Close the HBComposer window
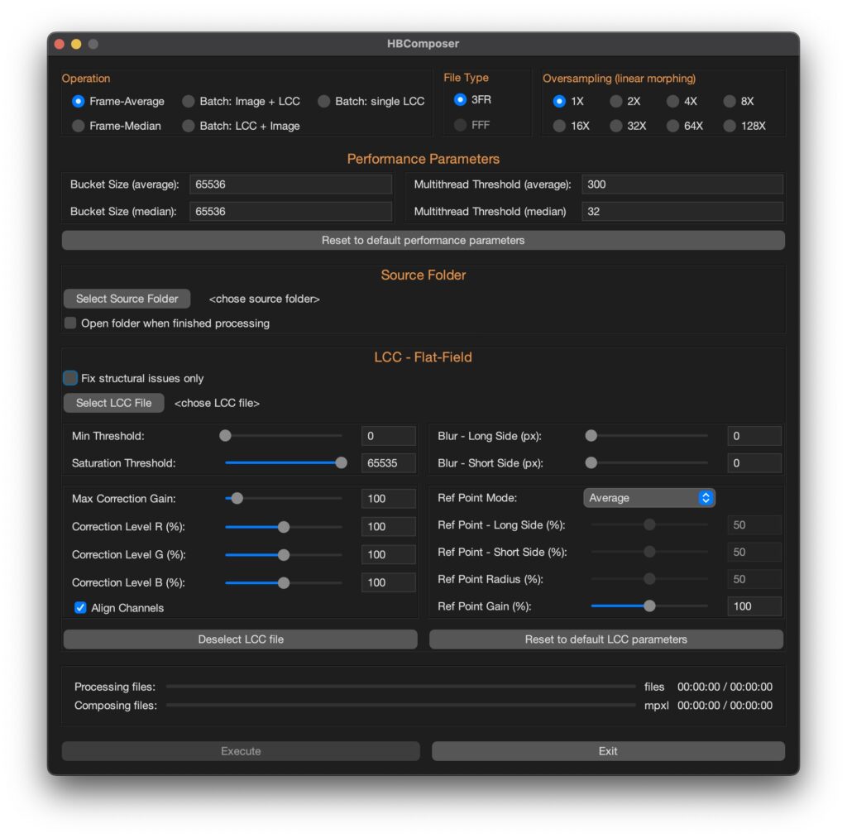The image size is (847, 838). [60, 45]
